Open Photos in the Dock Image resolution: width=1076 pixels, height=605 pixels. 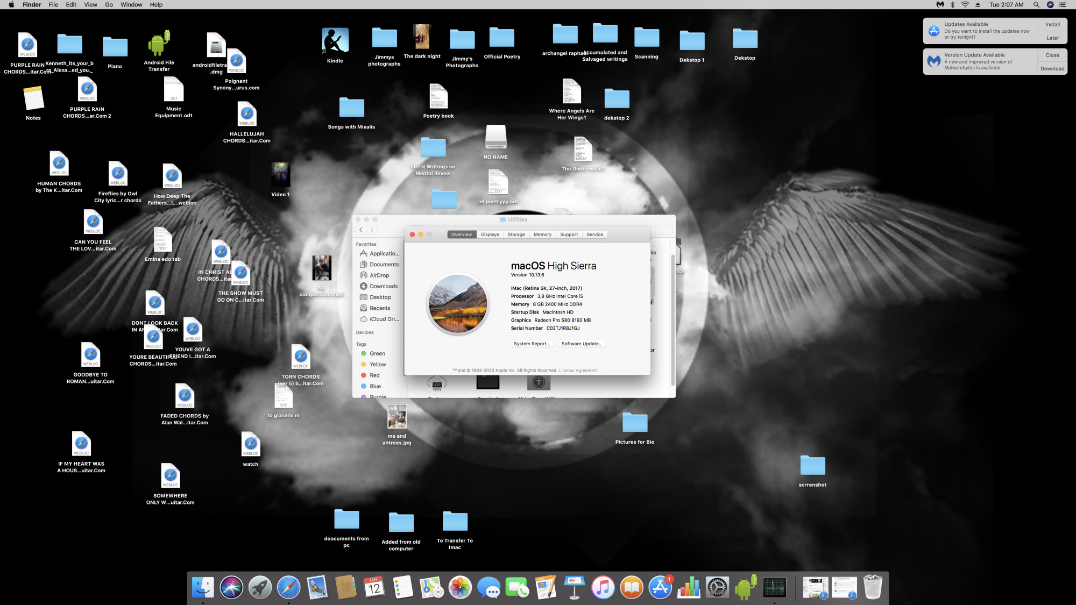click(460, 587)
